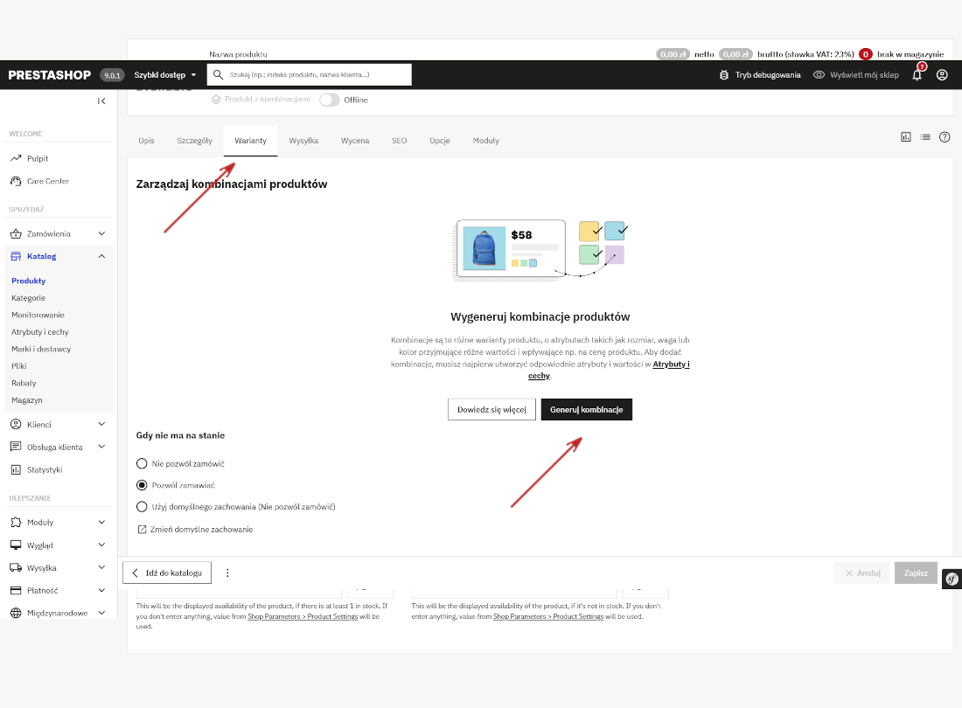Open the three-dot more actions menu
Viewport: 962px width, 708px height.
click(x=227, y=573)
